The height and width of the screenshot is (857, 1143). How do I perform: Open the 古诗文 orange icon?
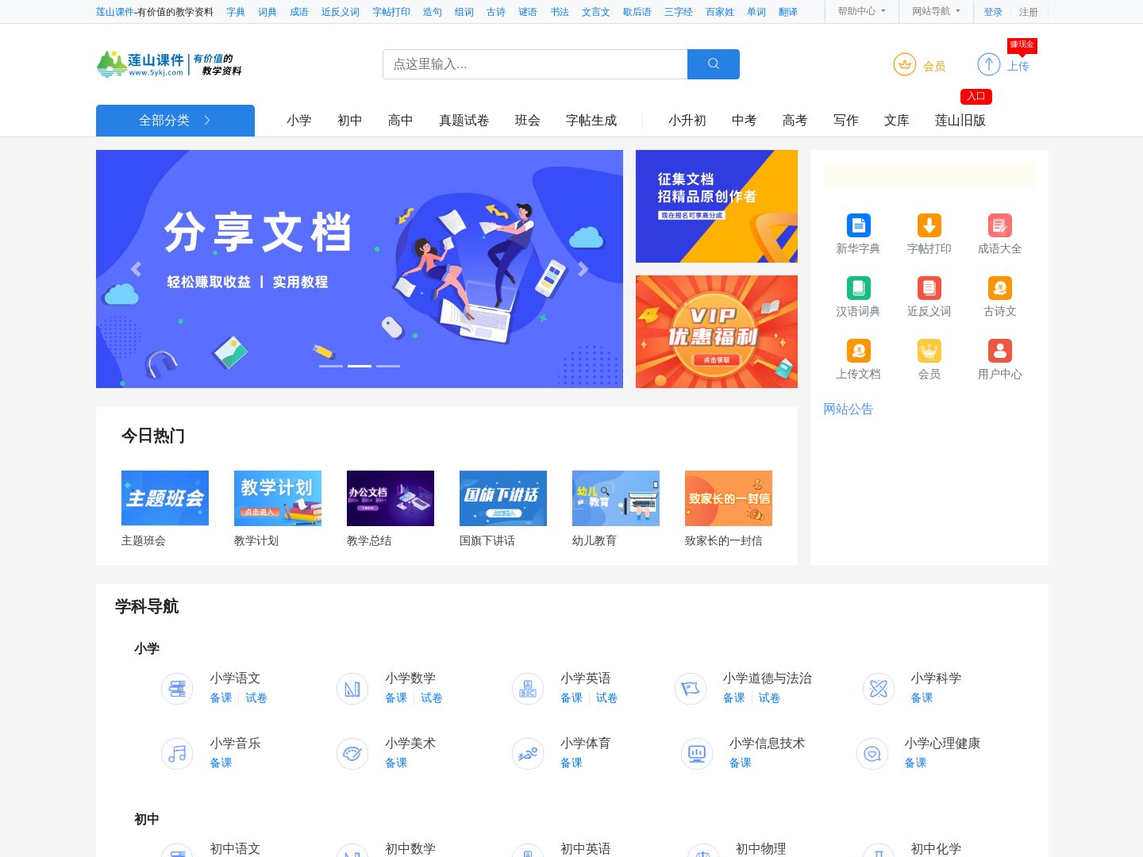pos(1000,288)
